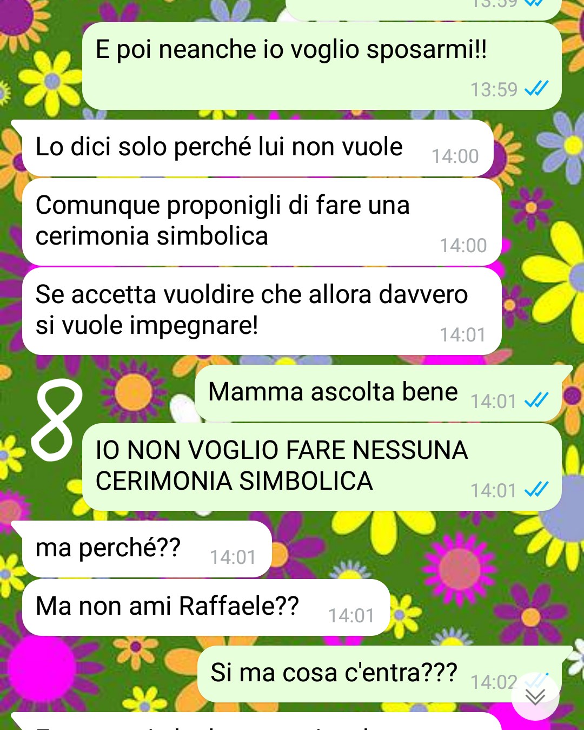Select the 'Si ma cosa c'entra???' message
584x730 pixels.
(x=384, y=674)
